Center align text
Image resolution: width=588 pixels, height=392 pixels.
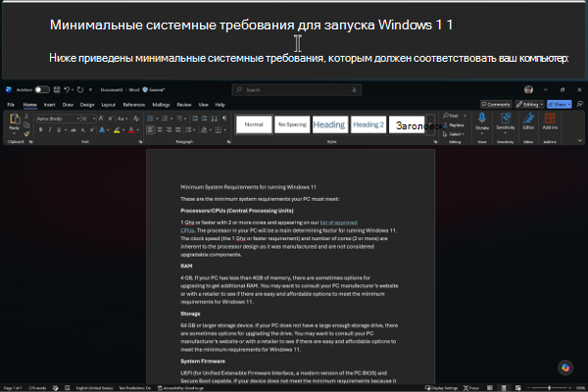coord(160,129)
